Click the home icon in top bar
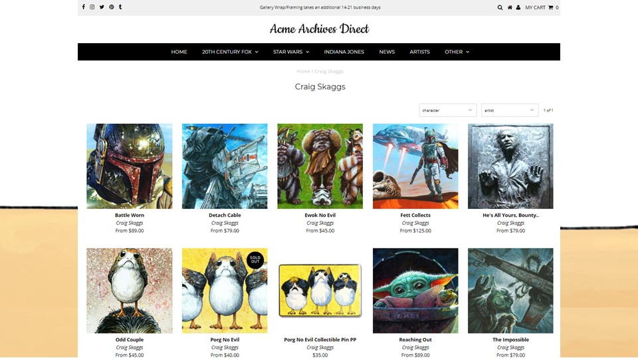 [510, 7]
